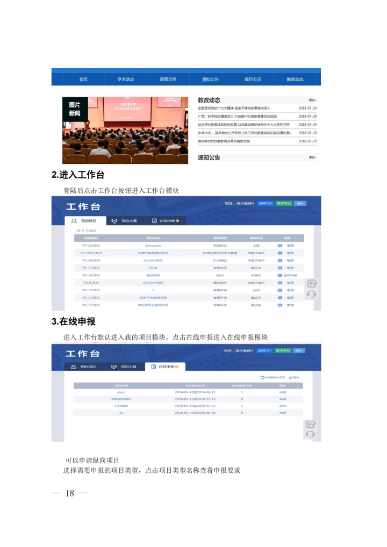Click 申请横向项目 icon above declaration table
This screenshot has width=387, height=547.
tap(262, 378)
